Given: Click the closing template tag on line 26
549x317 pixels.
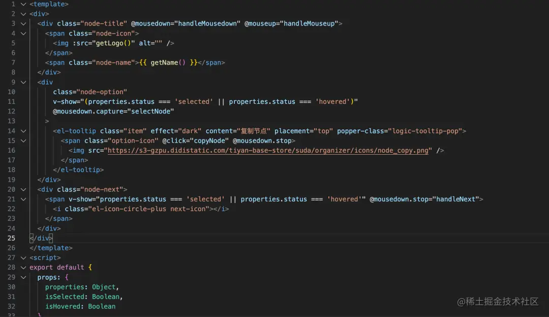Looking at the screenshot, I should tap(51, 248).
